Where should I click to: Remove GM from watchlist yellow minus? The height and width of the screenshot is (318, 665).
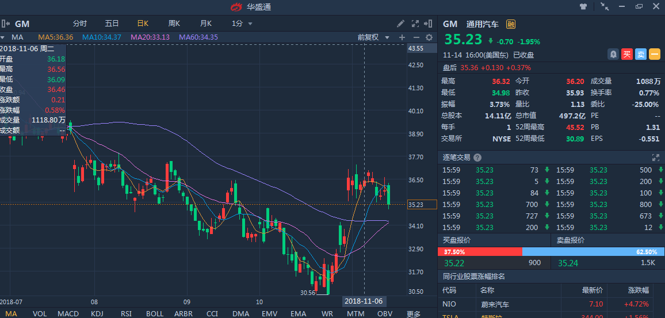pos(654,54)
